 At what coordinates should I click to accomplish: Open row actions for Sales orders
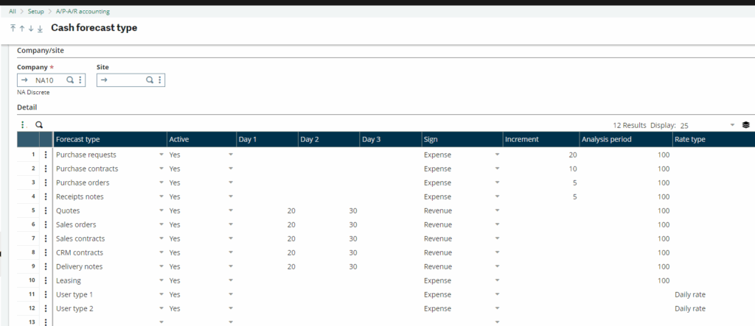pos(46,224)
